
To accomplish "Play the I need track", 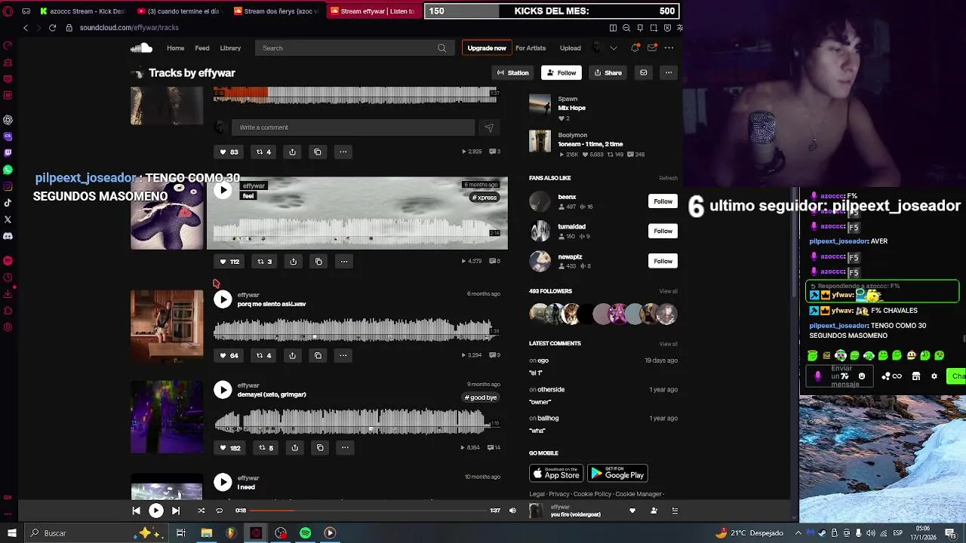I will coord(223,482).
